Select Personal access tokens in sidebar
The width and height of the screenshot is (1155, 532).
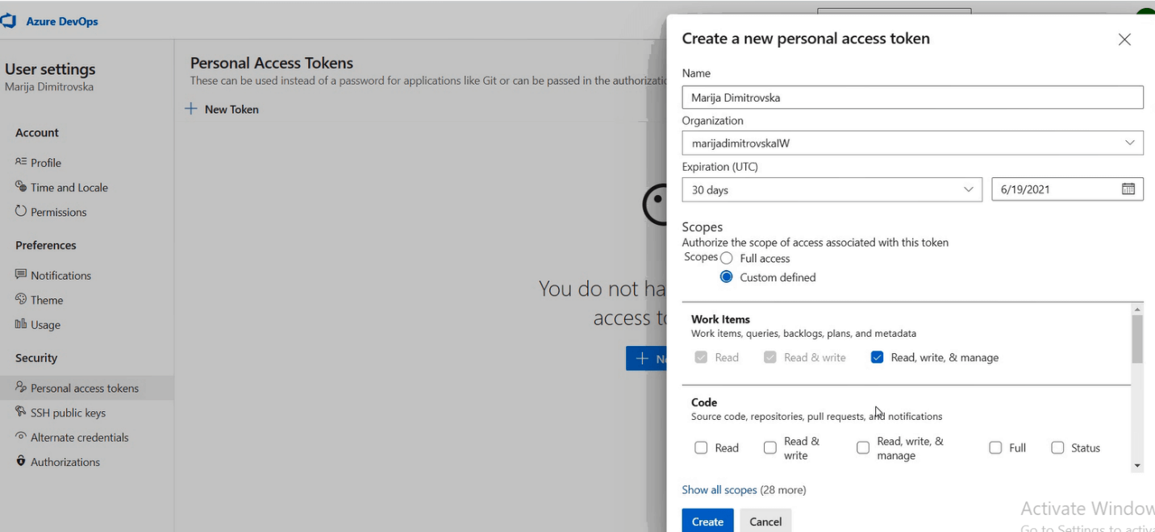coord(86,388)
